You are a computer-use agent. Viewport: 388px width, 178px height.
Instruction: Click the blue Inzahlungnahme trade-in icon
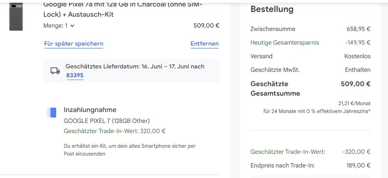[x=52, y=113]
